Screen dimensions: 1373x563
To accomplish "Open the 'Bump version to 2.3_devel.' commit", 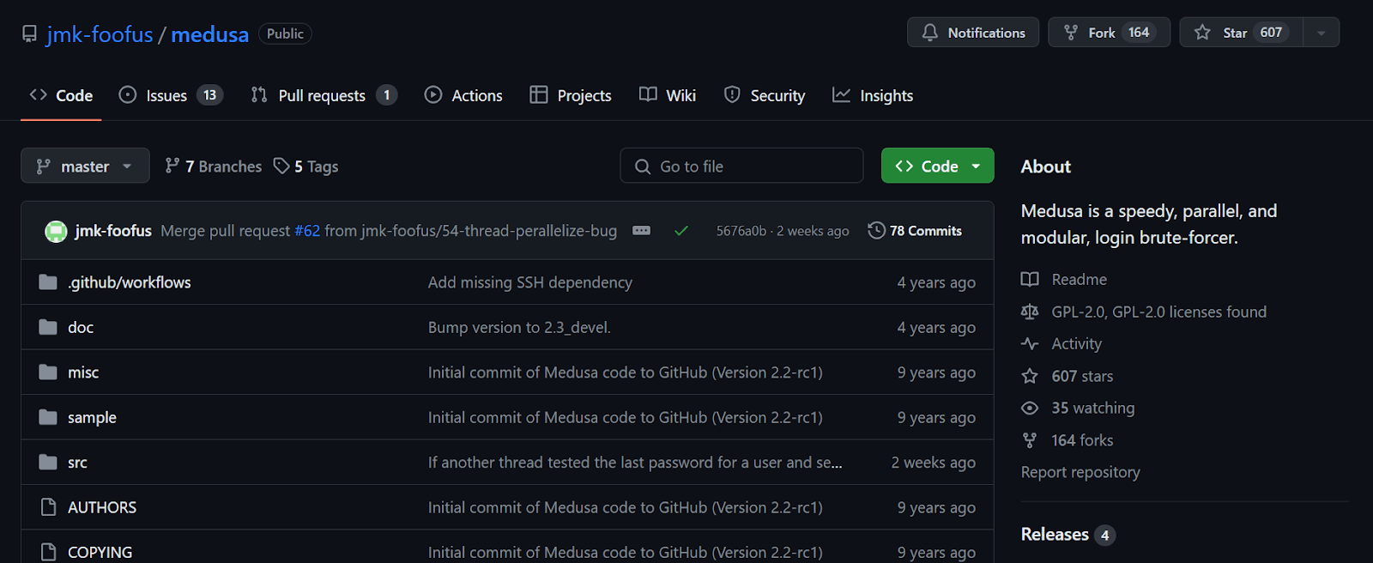I will point(519,327).
